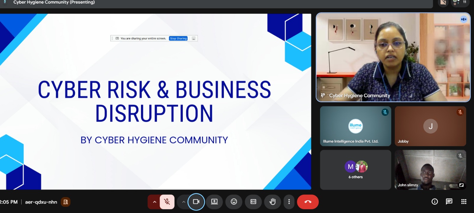This screenshot has width=474, height=213.
Task: Open the three-dot more options menu
Action: [x=289, y=202]
